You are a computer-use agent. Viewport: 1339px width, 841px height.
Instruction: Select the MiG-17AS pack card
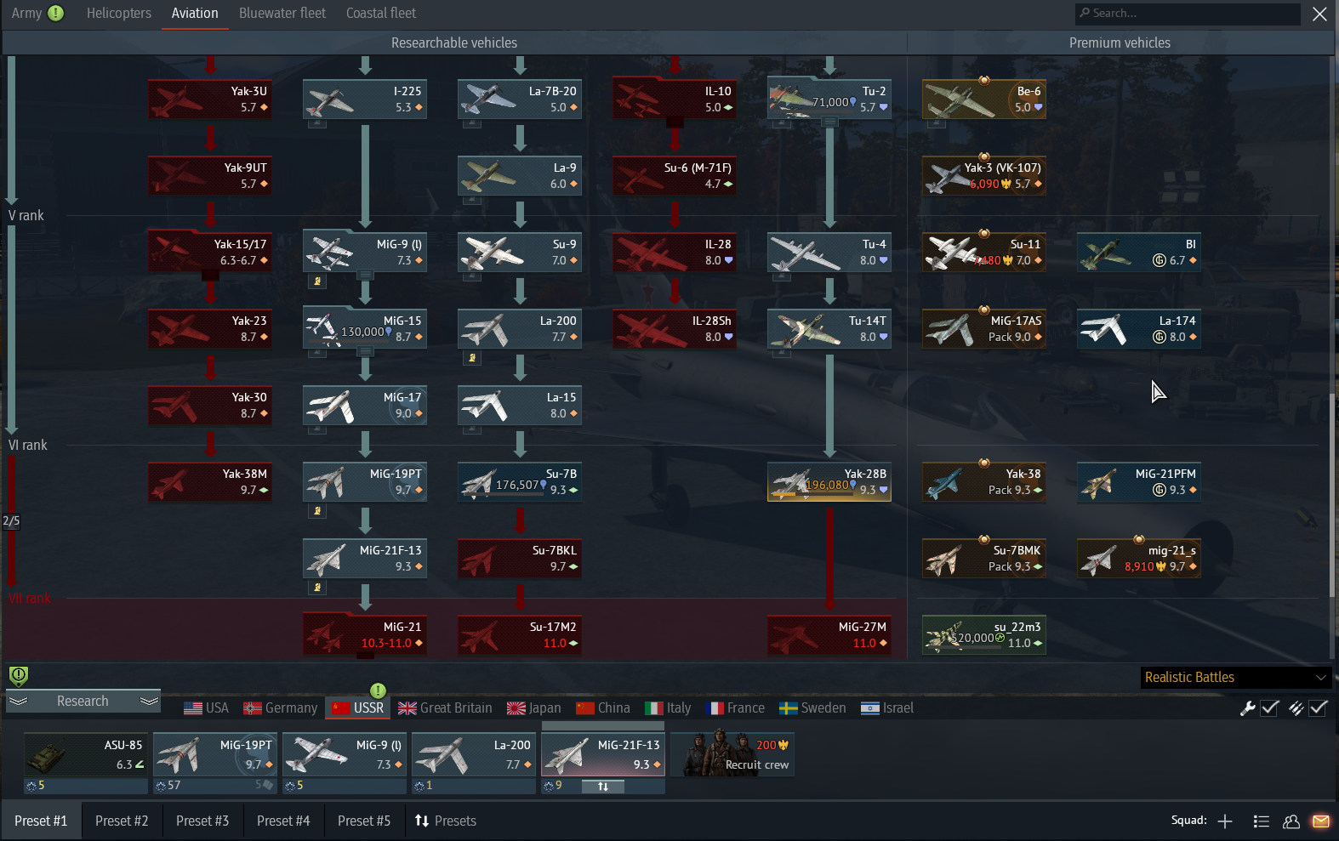984,329
